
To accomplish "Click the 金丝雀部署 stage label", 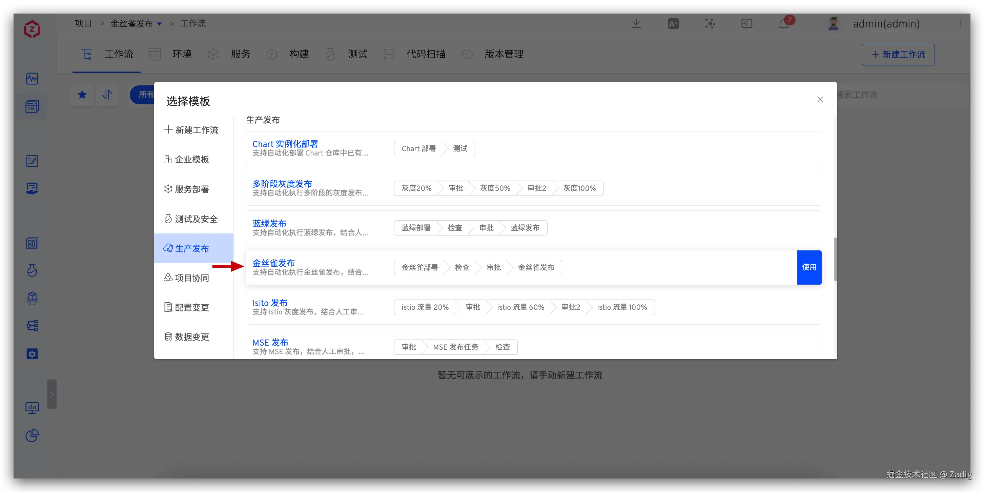I will point(420,267).
